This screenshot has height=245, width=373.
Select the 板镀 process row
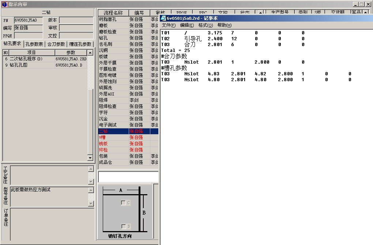point(128,56)
